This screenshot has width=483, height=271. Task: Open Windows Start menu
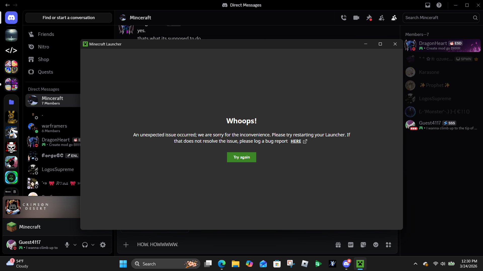(123, 264)
